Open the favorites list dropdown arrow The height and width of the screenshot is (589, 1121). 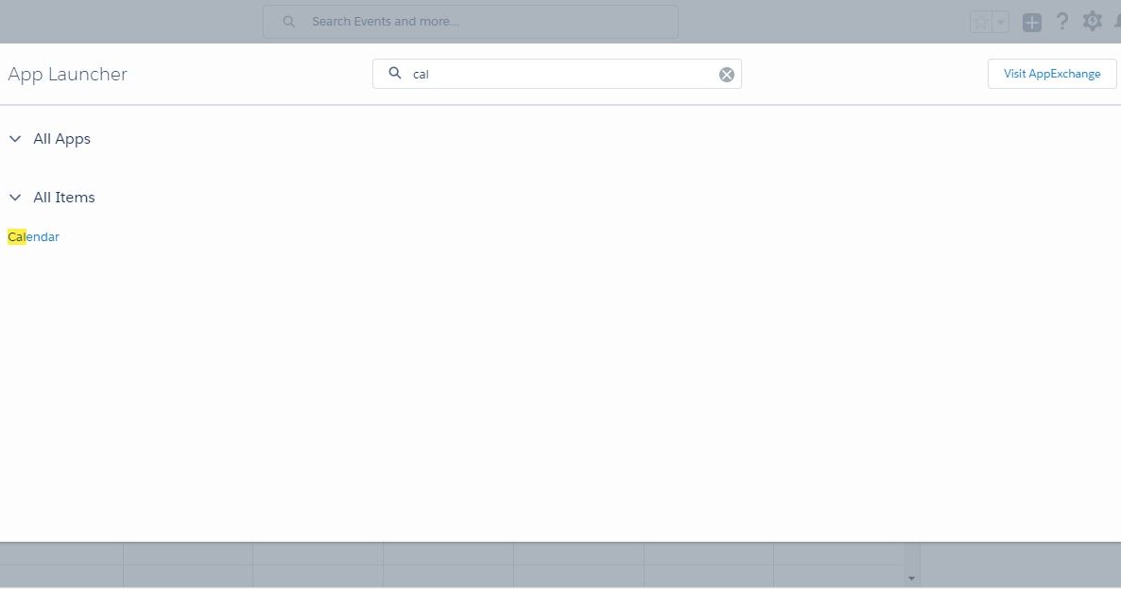[x=999, y=21]
